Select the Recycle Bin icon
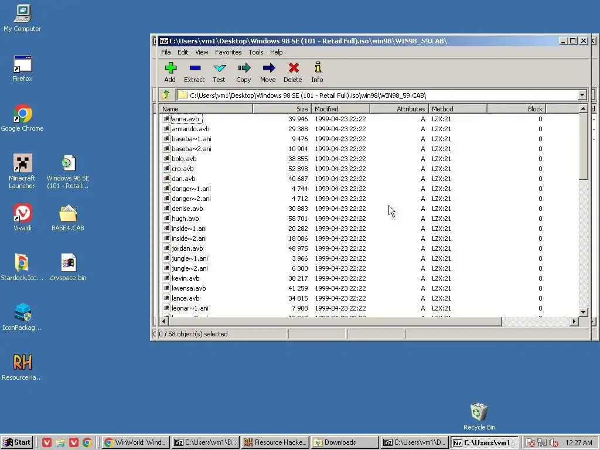Viewport: 600px width, 450px height. click(479, 417)
